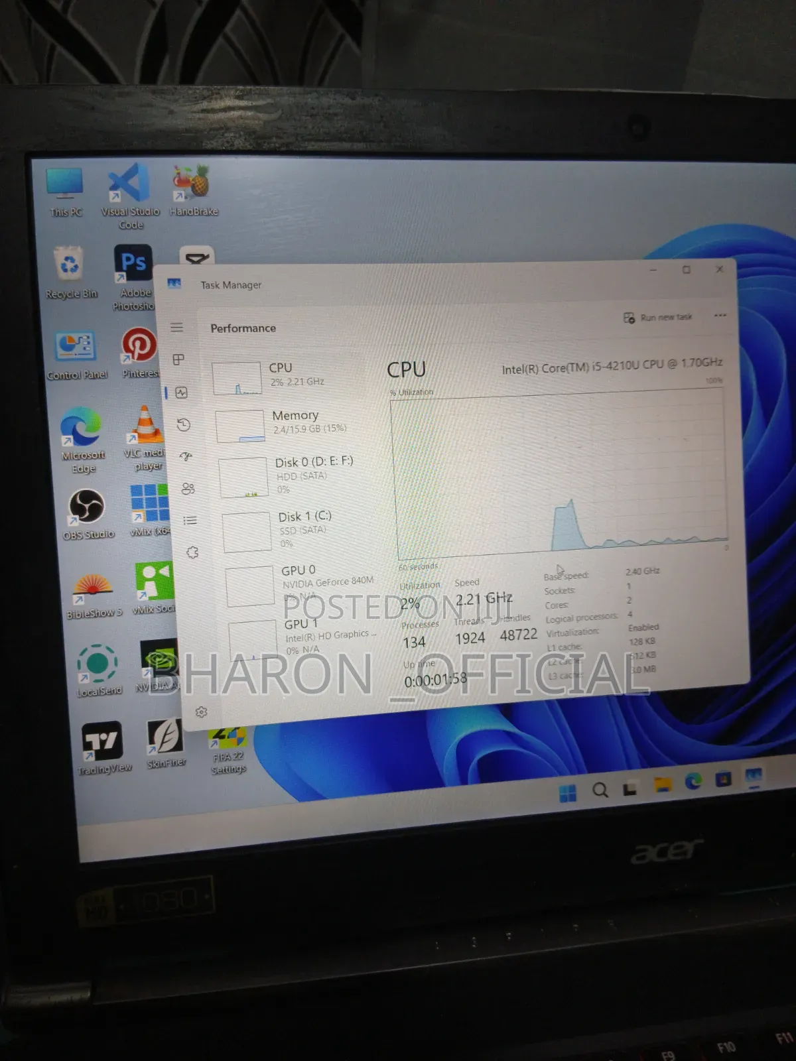The height and width of the screenshot is (1061, 796).
Task: Click Task Manager taskbar icon
Action: (x=754, y=776)
